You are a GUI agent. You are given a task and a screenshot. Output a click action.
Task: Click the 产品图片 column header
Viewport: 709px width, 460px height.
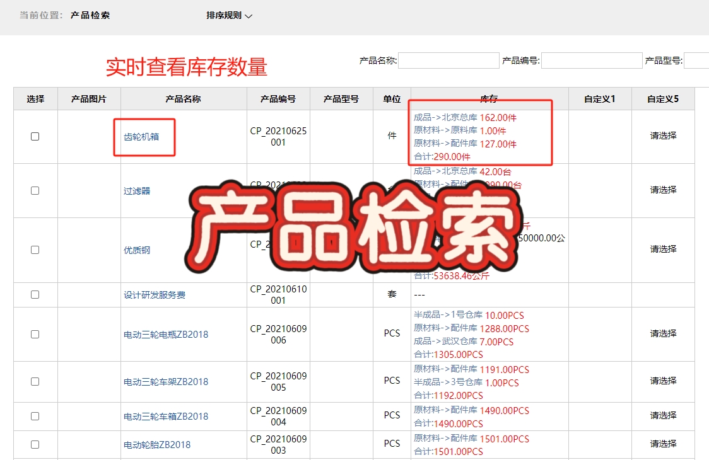tap(88, 99)
